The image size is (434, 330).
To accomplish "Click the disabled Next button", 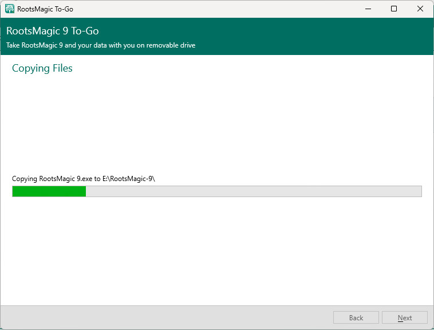I will coord(405,318).
